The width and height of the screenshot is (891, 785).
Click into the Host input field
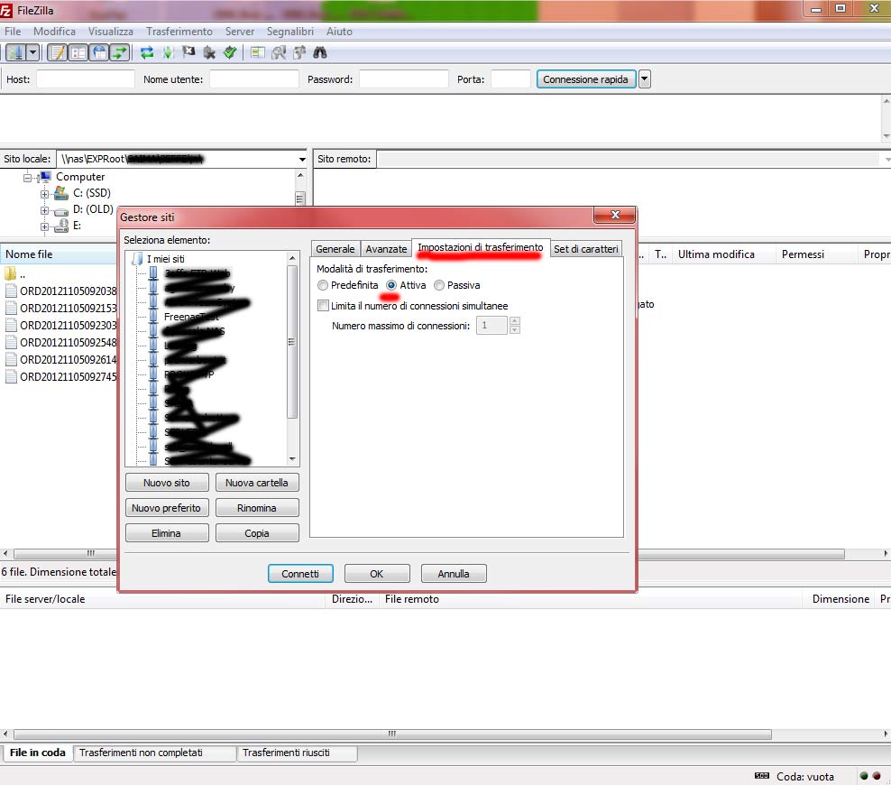coord(86,79)
